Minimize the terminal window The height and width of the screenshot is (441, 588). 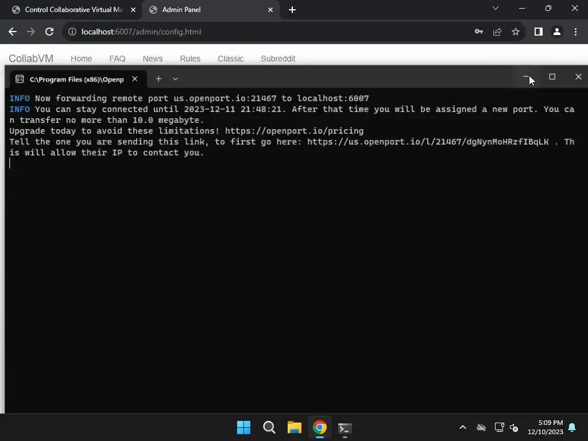click(526, 77)
